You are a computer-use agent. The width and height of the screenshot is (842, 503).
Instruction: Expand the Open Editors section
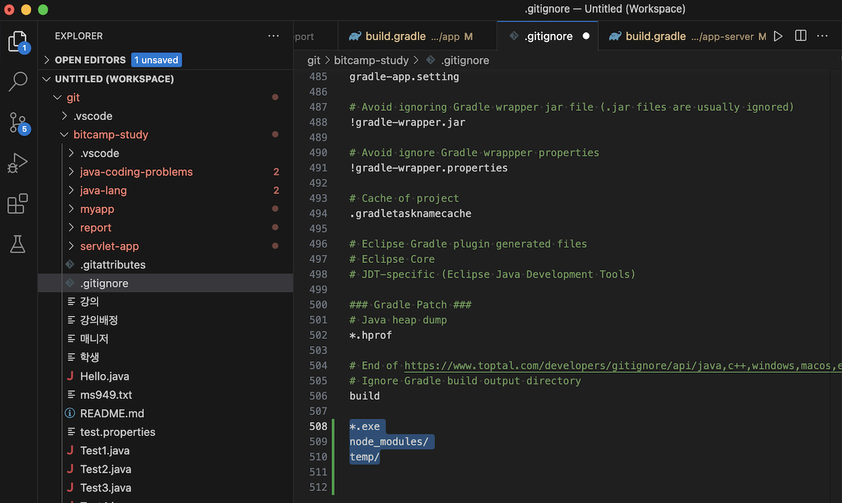(47, 60)
